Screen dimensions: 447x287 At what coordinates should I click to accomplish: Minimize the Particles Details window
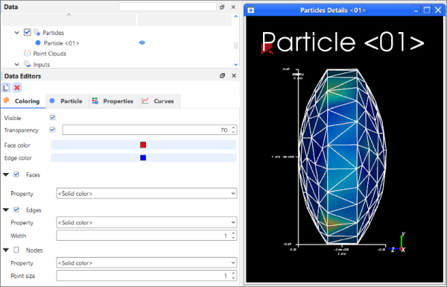(416, 10)
